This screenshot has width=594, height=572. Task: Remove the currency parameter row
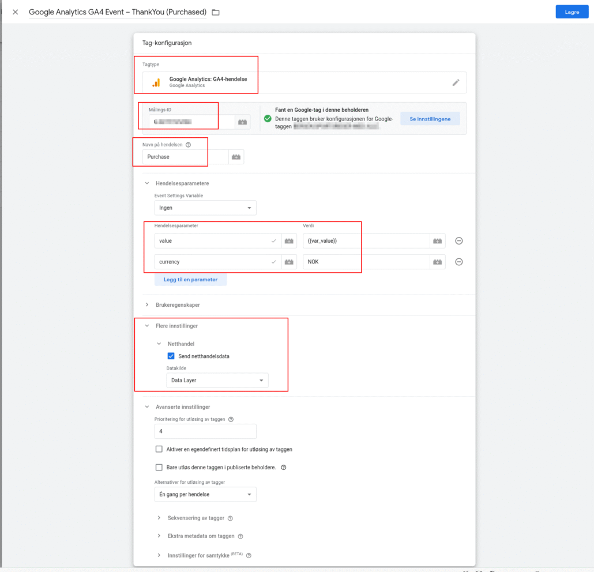pos(459,262)
